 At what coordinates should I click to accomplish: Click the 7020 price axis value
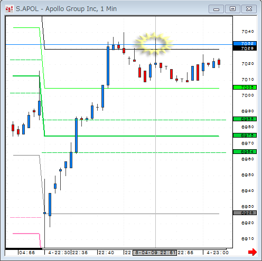point(248,64)
